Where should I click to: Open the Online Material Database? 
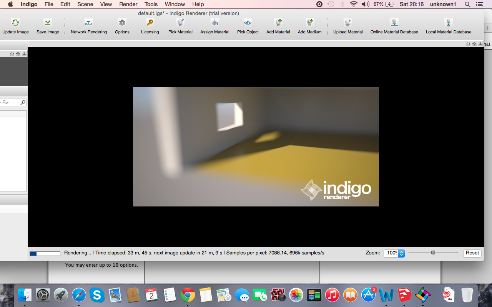tap(394, 23)
